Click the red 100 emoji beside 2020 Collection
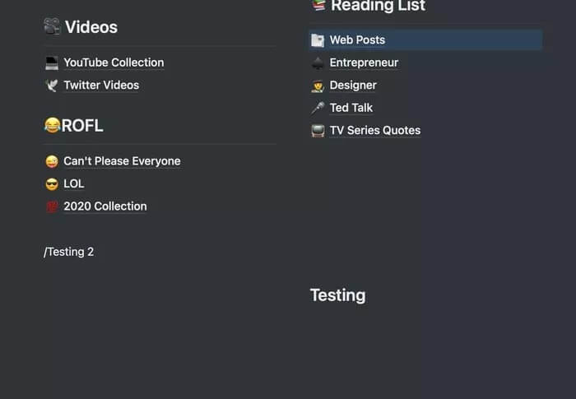 [x=52, y=206]
